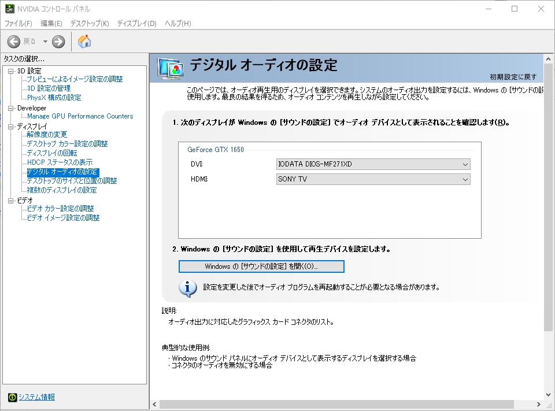Select Manage GPU Performance Counters
The height and width of the screenshot is (411, 555).
point(80,116)
